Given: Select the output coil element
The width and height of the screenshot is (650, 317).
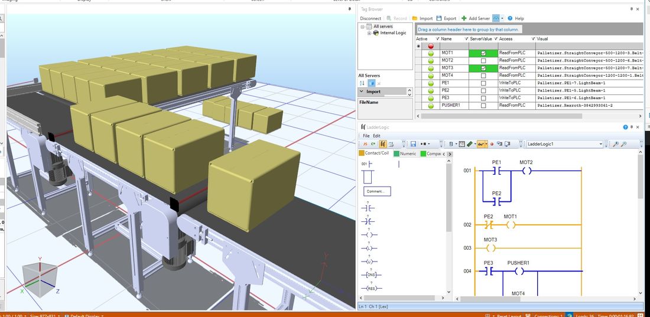Looking at the screenshot, I should 369,234.
